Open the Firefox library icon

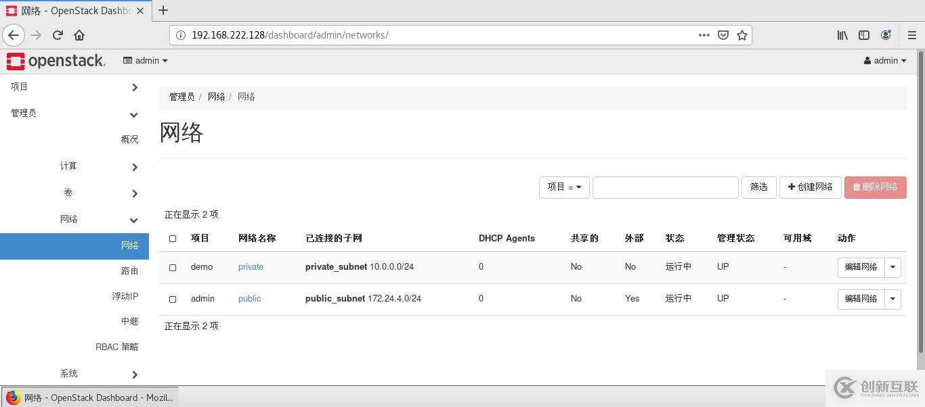(842, 35)
